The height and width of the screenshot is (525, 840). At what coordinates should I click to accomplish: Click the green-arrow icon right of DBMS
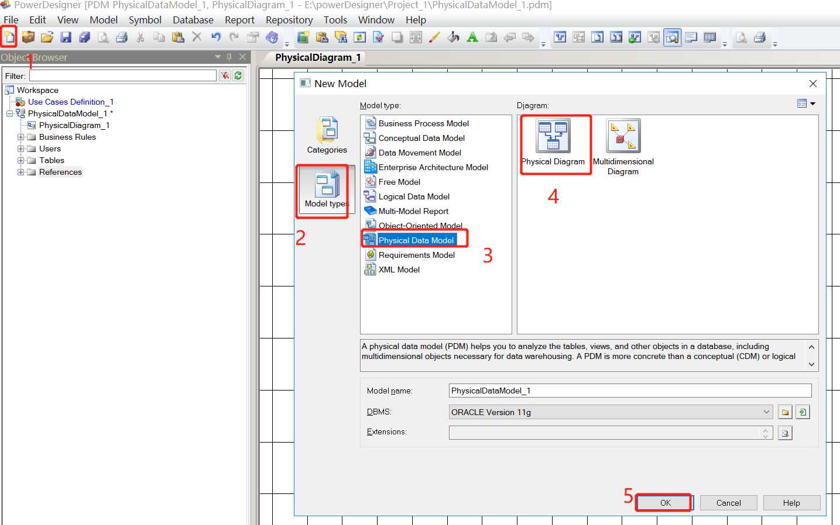click(x=803, y=412)
